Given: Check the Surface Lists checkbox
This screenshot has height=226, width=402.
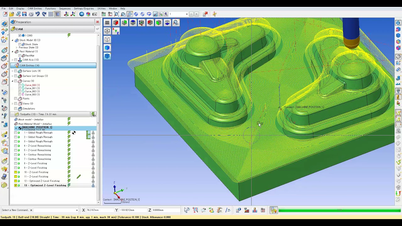Looking at the screenshot, I should coord(16,71).
